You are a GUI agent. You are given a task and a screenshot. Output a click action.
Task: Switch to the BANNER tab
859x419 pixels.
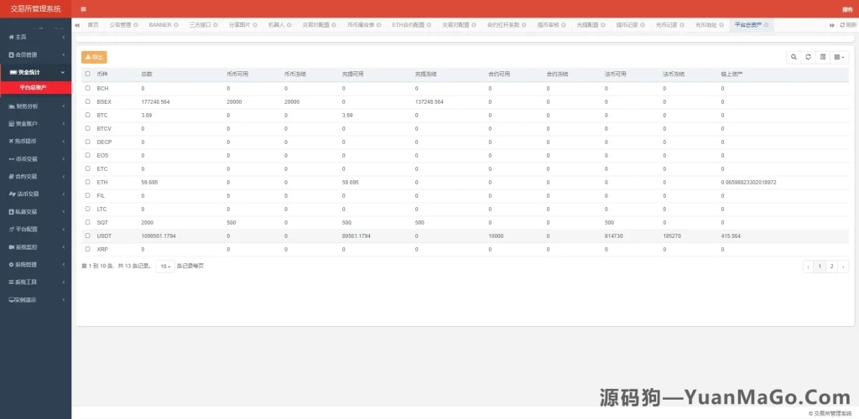(x=160, y=25)
